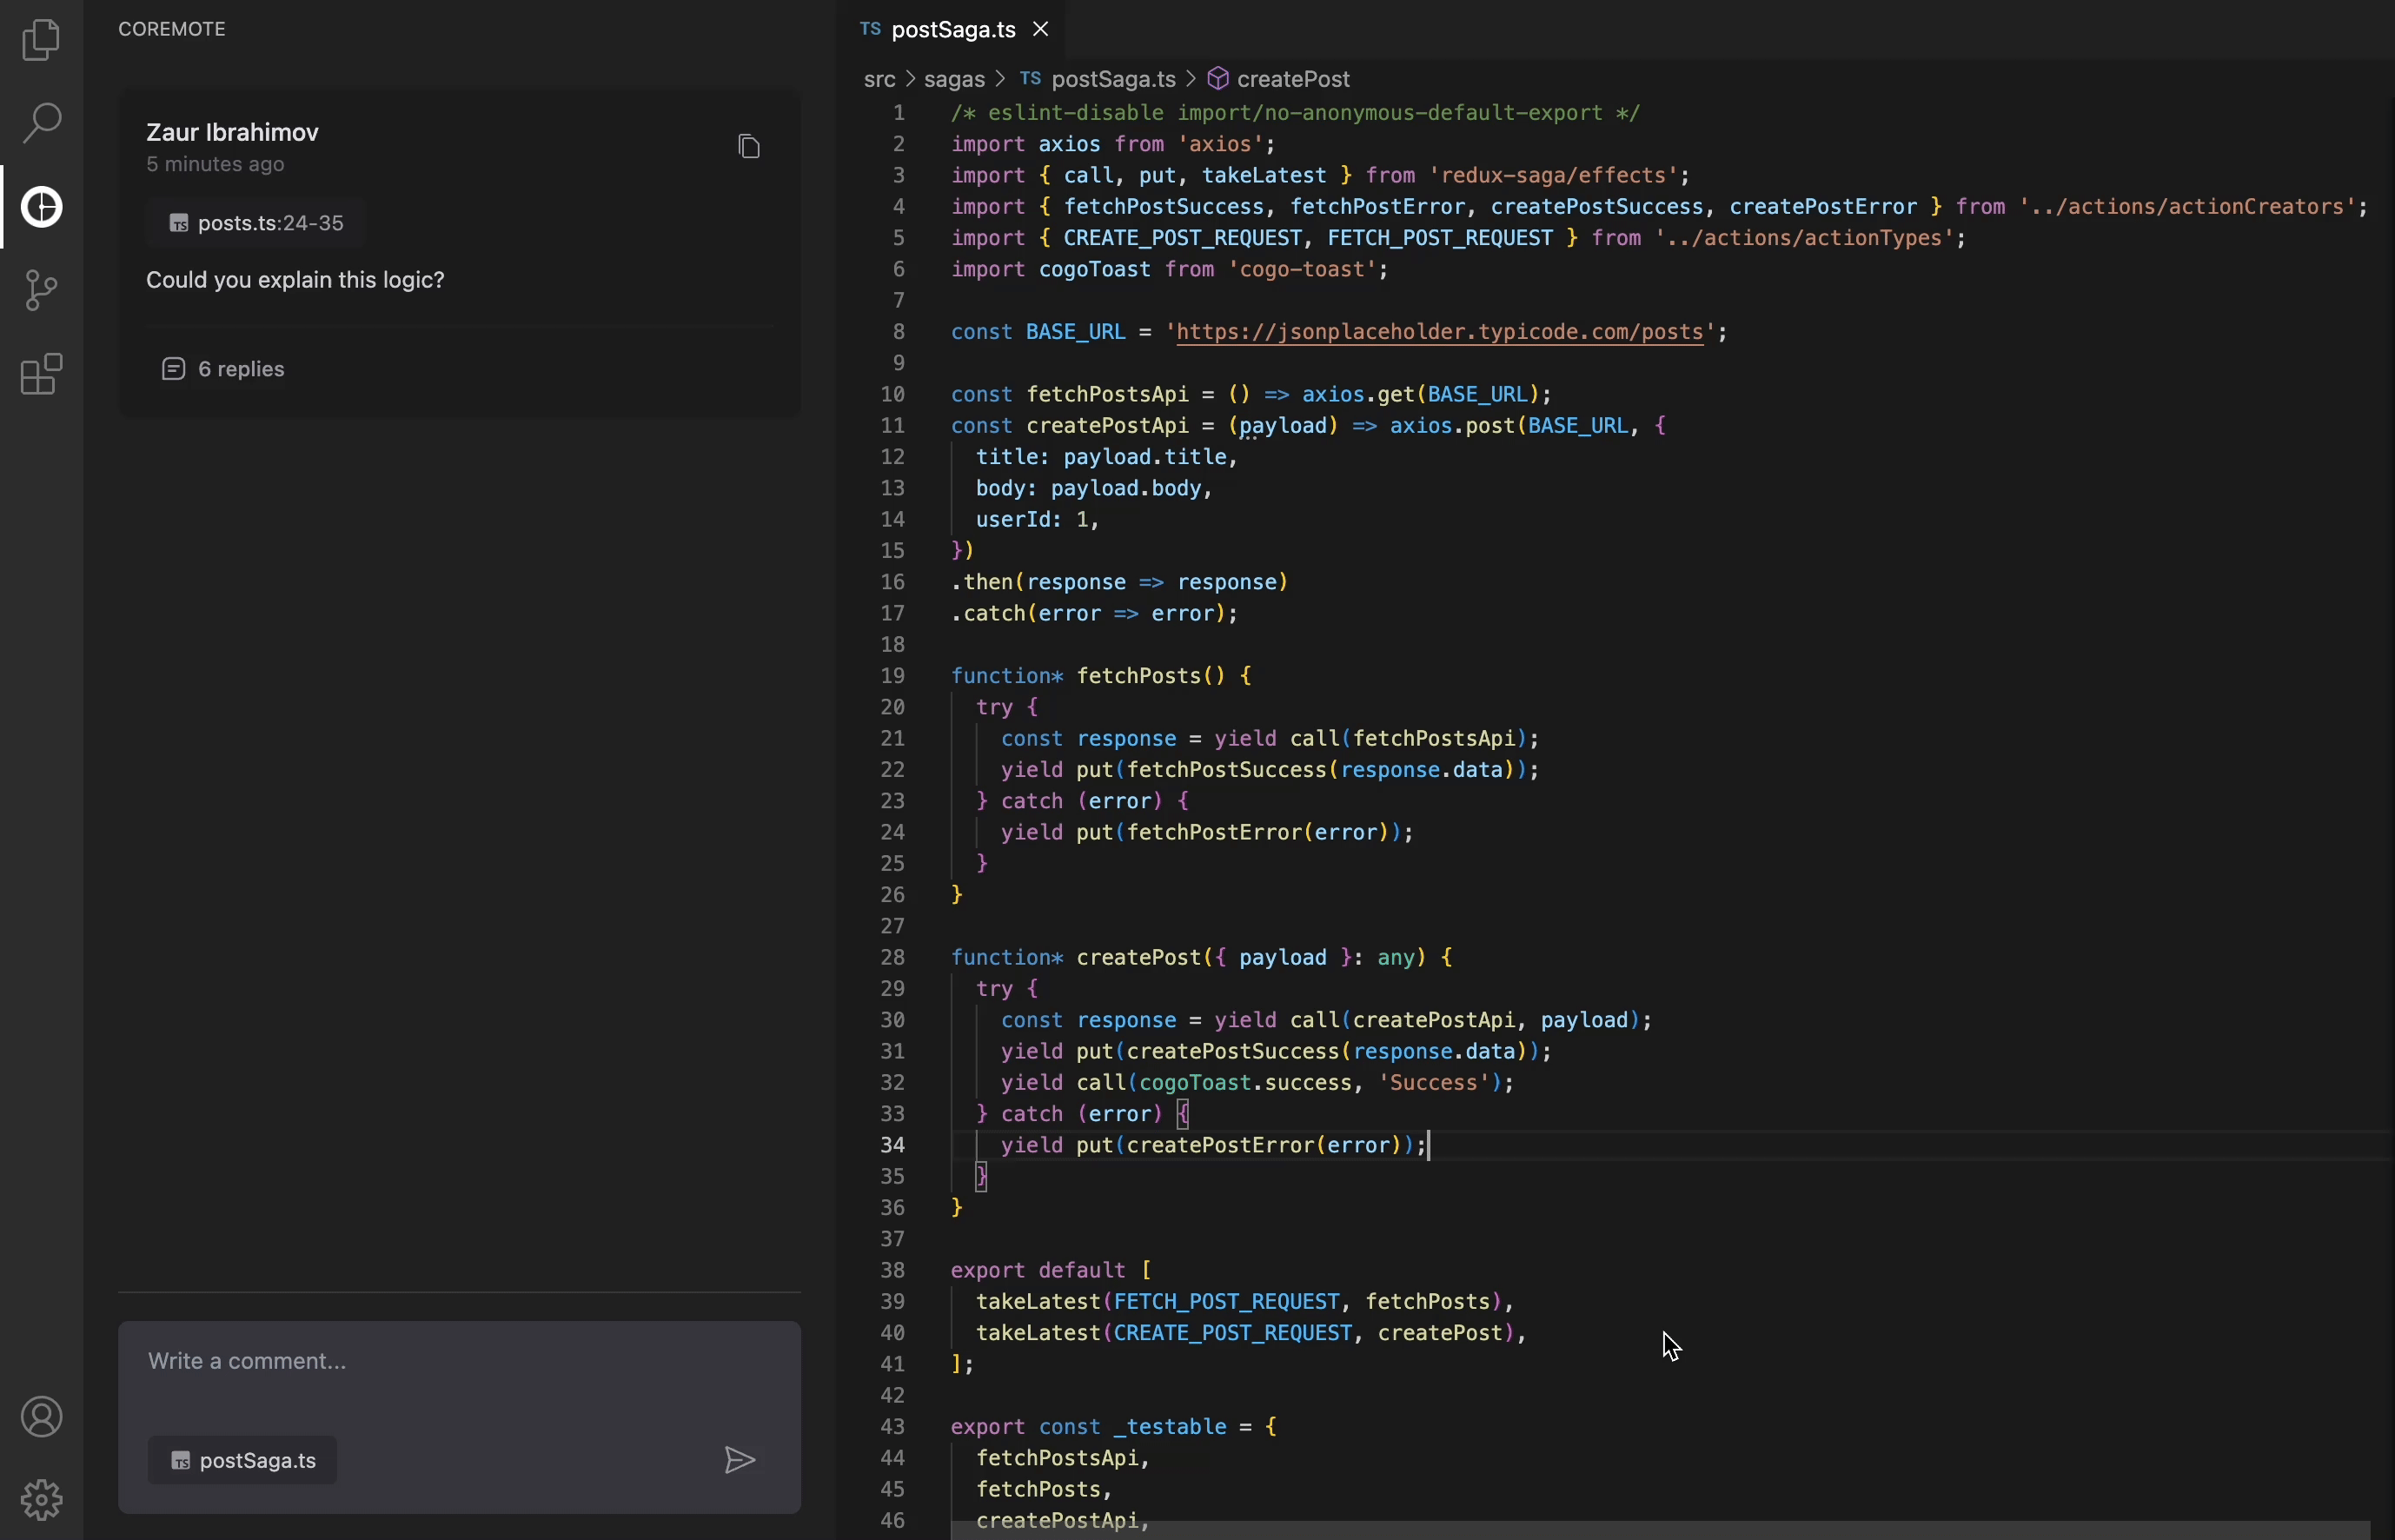
Task: Click 'fetchPostsApi' declaration on line 10
Action: (1107, 394)
